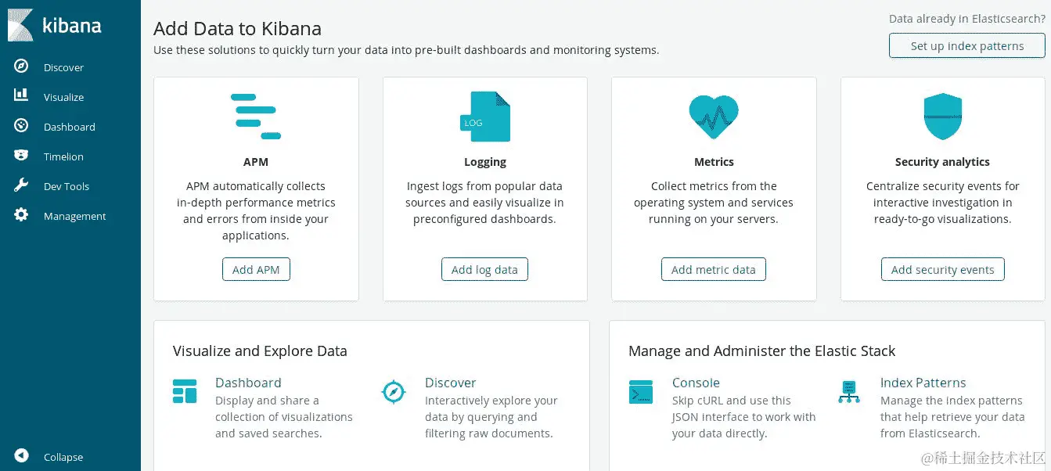
Task: Click the Discover compass icon in sidebar
Action: (21, 67)
